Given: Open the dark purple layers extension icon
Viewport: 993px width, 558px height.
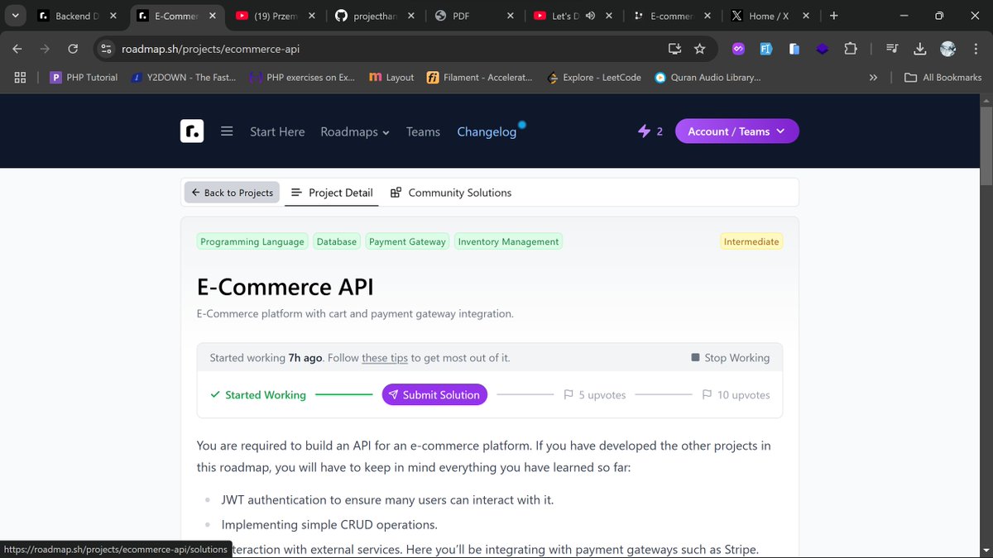Looking at the screenshot, I should 822,49.
